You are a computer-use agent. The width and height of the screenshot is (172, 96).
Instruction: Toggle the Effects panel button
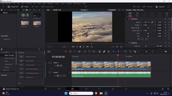pos(25,7)
